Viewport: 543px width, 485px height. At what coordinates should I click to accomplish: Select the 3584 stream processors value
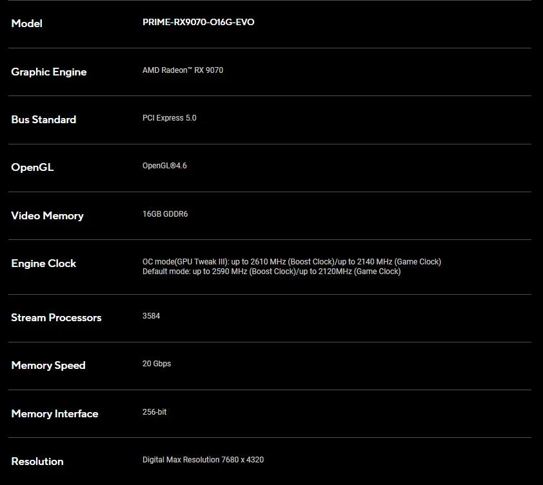(x=151, y=316)
